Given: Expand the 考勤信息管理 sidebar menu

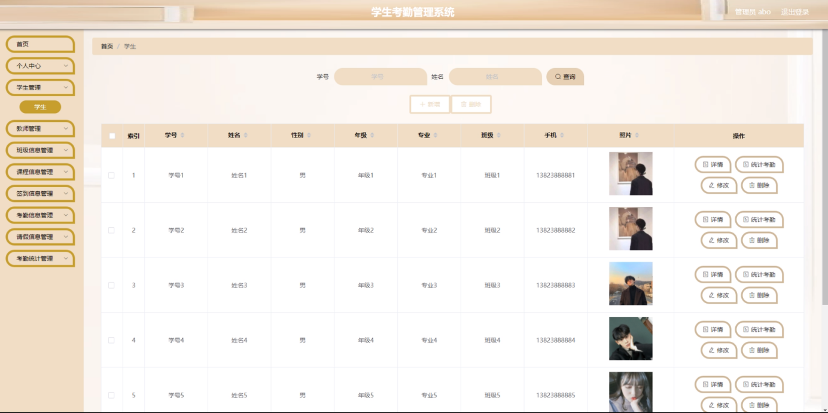Looking at the screenshot, I should [40, 215].
